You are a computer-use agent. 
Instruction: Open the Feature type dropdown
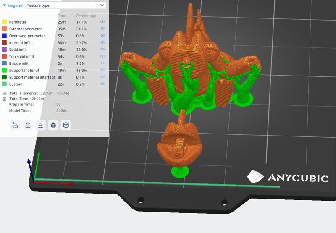point(66,5)
